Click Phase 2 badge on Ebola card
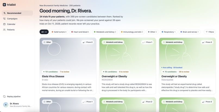This screenshot has width=219, height=112. click(x=87, y=42)
